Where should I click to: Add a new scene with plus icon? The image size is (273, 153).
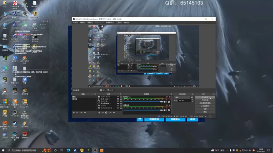[74, 113]
